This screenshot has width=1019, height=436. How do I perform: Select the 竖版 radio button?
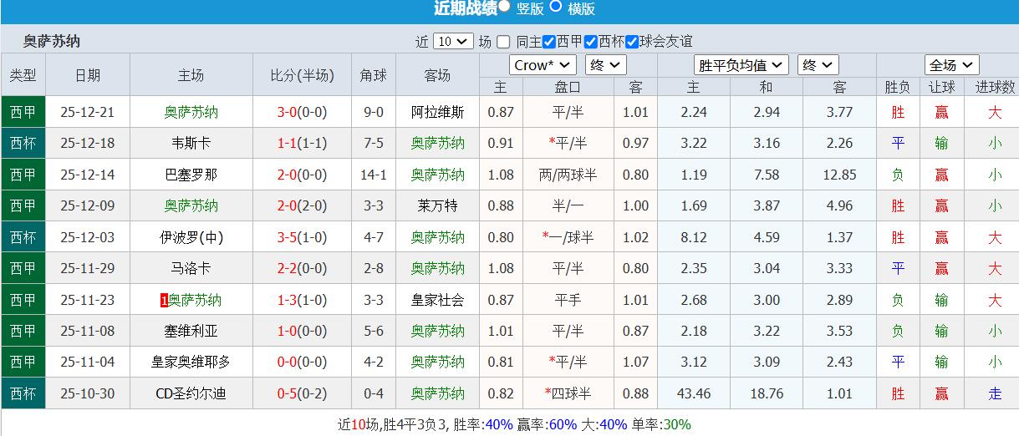(504, 7)
